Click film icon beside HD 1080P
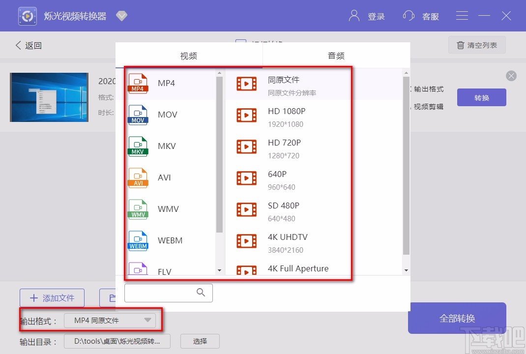The height and width of the screenshot is (354, 526). [247, 115]
